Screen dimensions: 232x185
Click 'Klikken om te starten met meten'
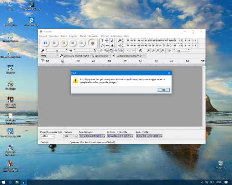160,41
